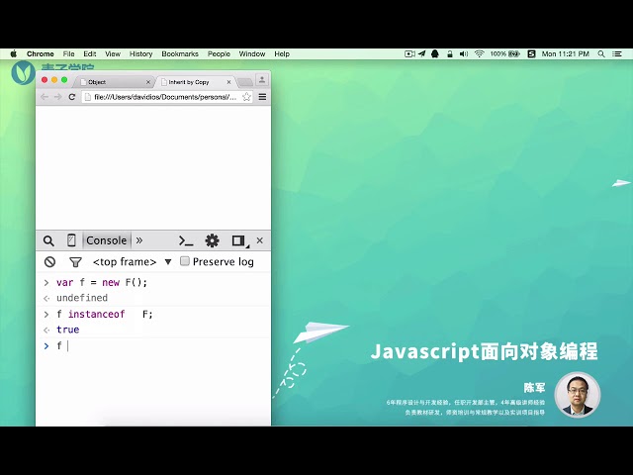Open the <top frame> context dropdown
Viewport: 633px width, 475px height.
click(132, 261)
